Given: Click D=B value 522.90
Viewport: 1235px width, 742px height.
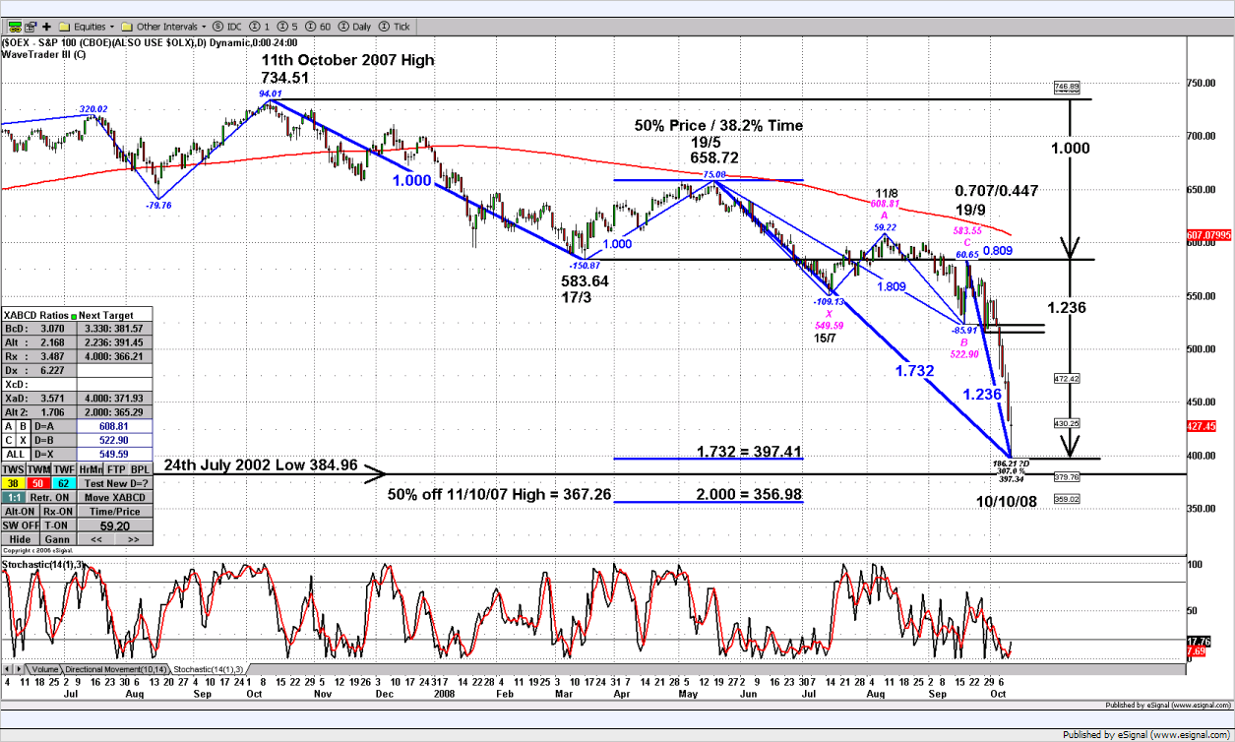Looking at the screenshot, I should point(114,440).
